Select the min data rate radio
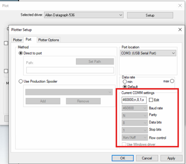This screenshot has height=164, width=186. 125,82
